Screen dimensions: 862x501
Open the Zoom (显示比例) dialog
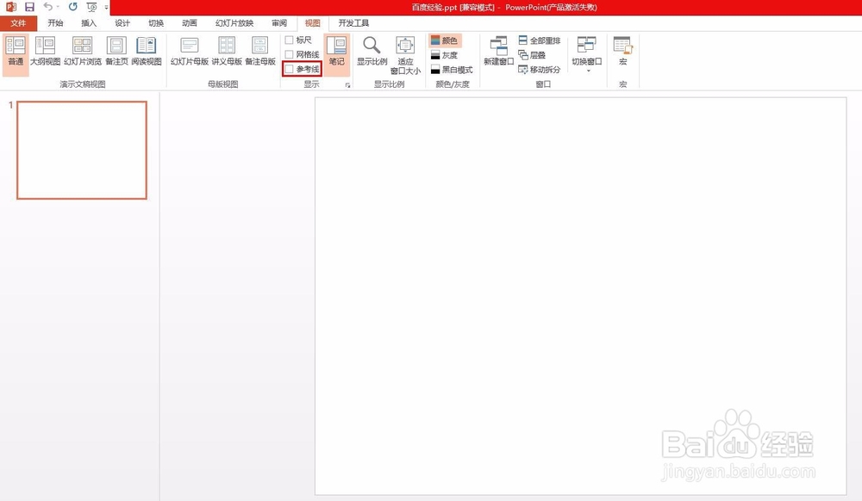click(372, 53)
